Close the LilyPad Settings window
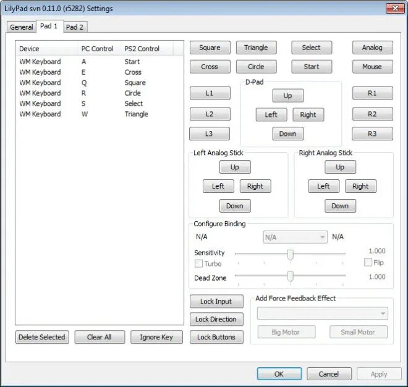 click(395, 8)
